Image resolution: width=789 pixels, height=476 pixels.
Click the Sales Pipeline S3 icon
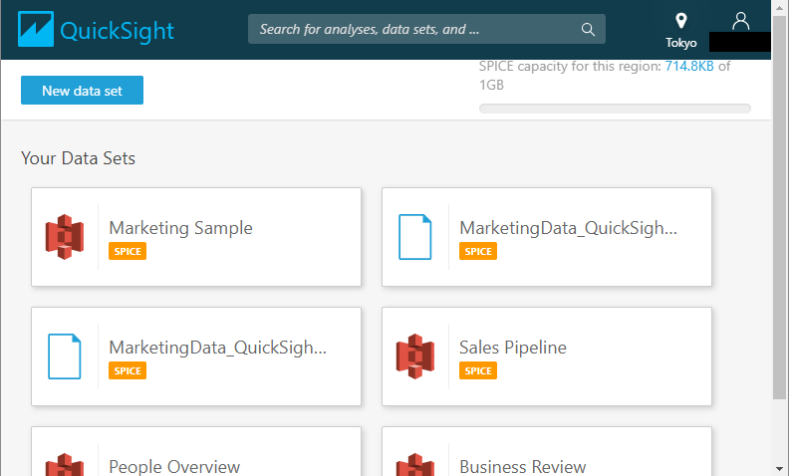tap(414, 357)
